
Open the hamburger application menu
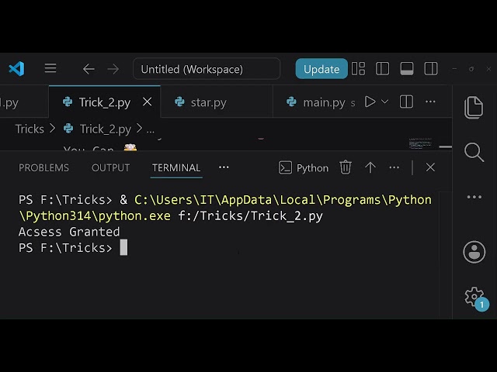[50, 68]
